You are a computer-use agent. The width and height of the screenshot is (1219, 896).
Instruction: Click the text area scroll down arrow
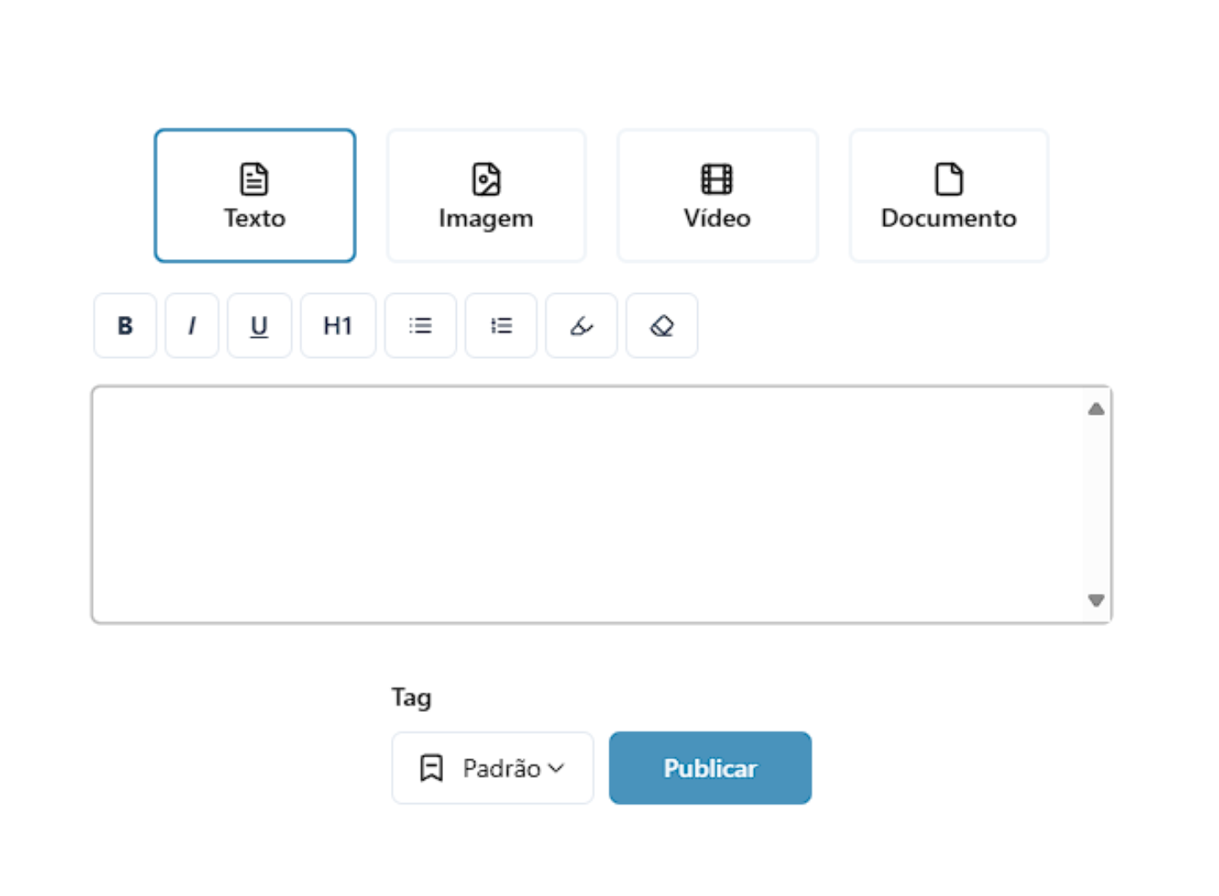(1096, 600)
